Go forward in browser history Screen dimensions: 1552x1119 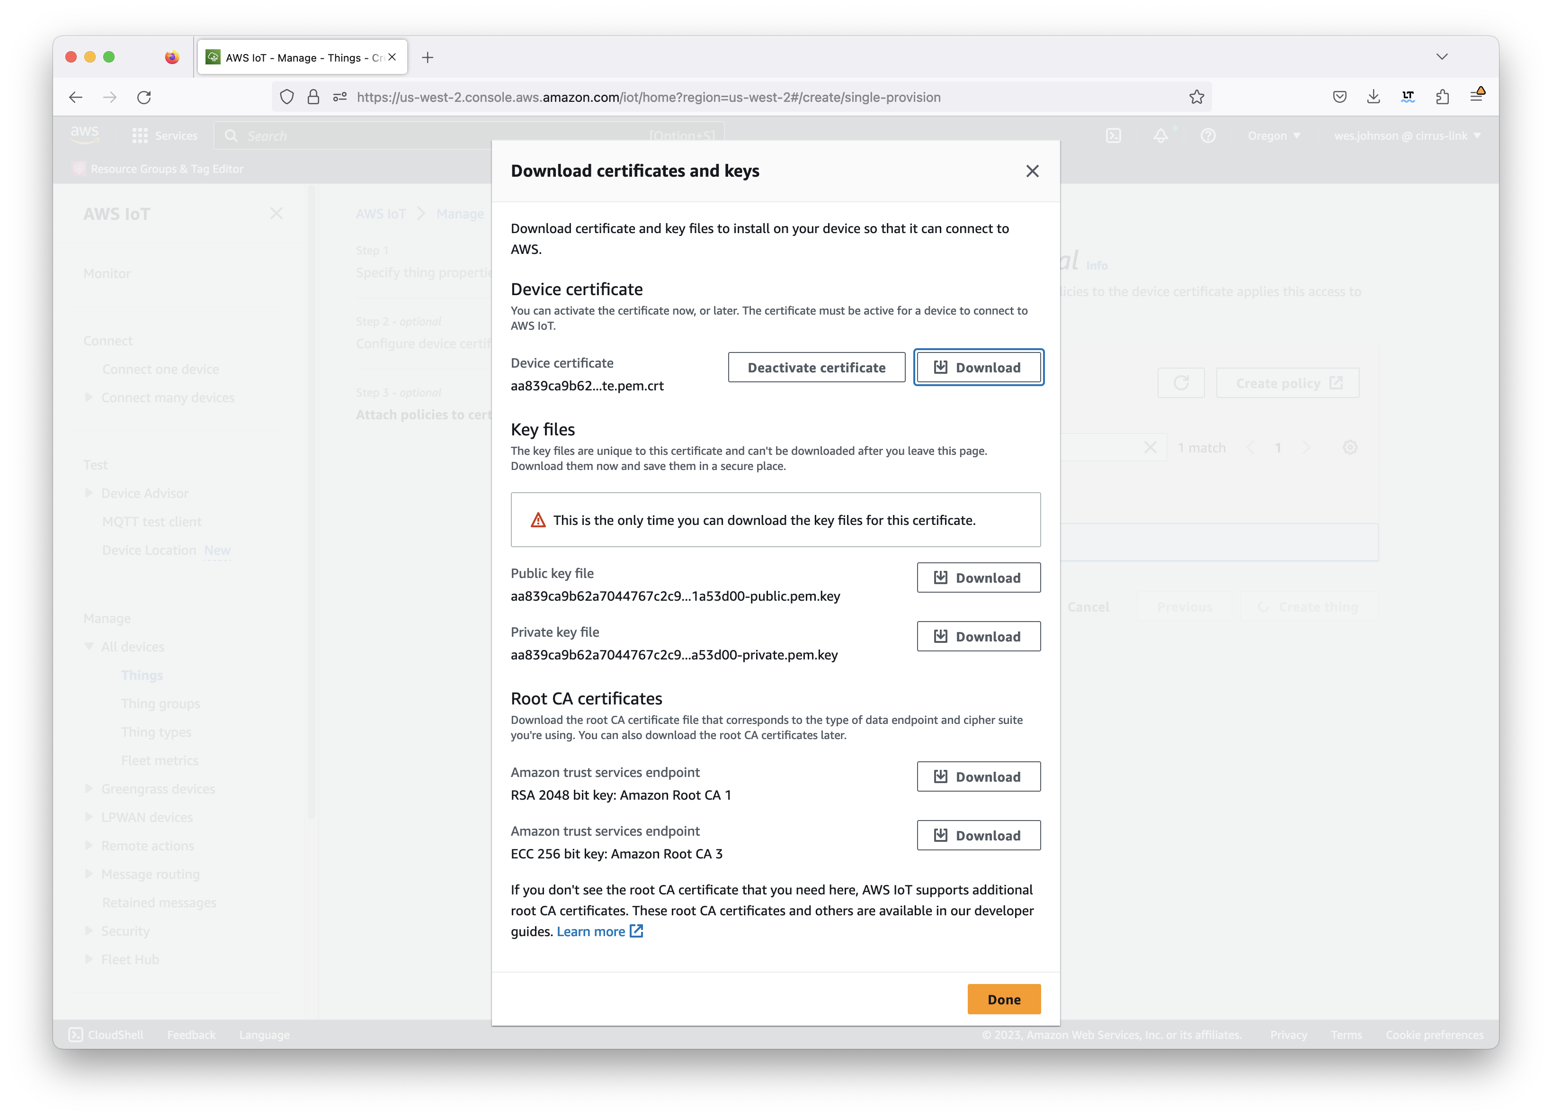coord(109,97)
